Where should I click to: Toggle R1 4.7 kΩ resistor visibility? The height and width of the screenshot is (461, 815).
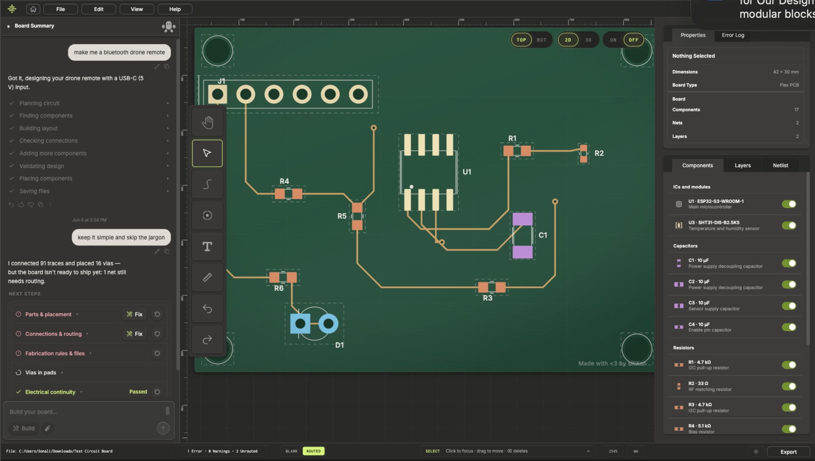(789, 365)
